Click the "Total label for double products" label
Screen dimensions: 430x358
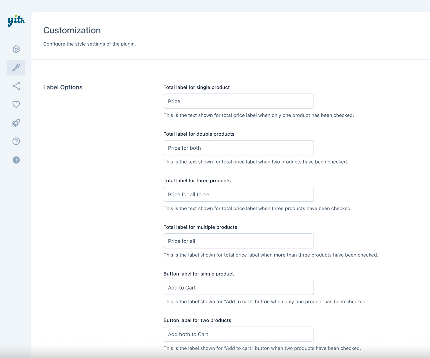199,134
